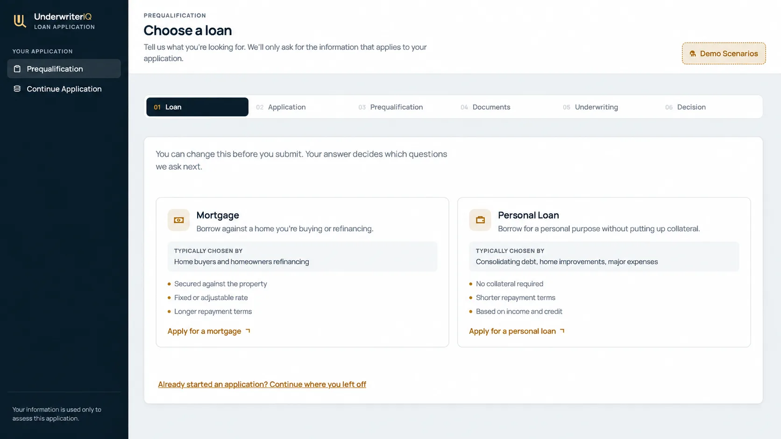The width and height of the screenshot is (781, 439).
Task: Click 'Borrow against a home you're buying' description
Action: pyautogui.click(x=285, y=229)
